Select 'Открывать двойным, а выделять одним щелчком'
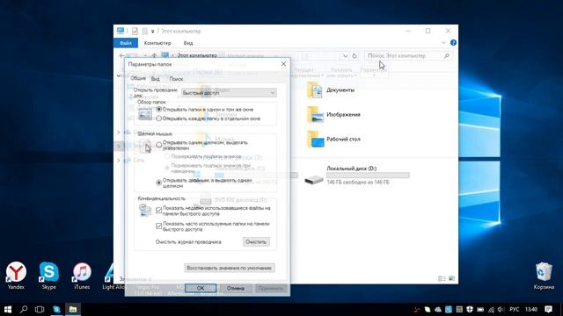This screenshot has height=316, width=563. [x=158, y=183]
